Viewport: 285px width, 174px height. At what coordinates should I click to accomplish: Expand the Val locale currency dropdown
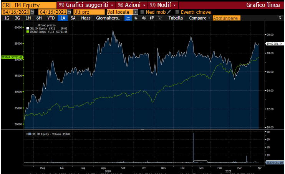(x=135, y=12)
